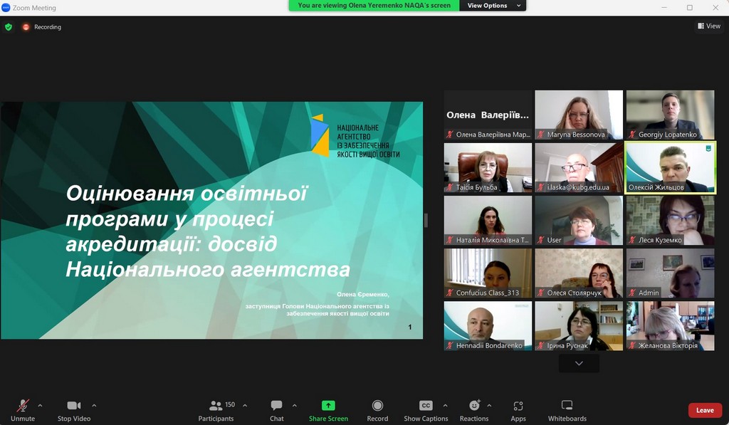The height and width of the screenshot is (425, 729).
Task: Open Whiteboards
Action: pyautogui.click(x=567, y=409)
